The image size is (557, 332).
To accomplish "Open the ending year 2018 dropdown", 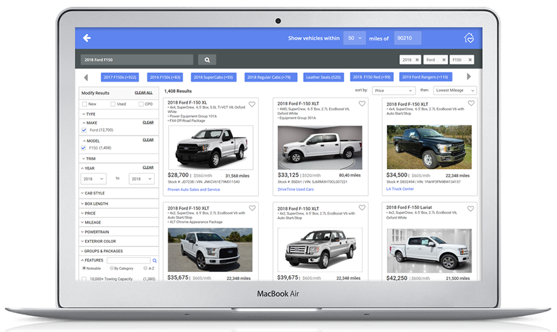I will coord(141,179).
